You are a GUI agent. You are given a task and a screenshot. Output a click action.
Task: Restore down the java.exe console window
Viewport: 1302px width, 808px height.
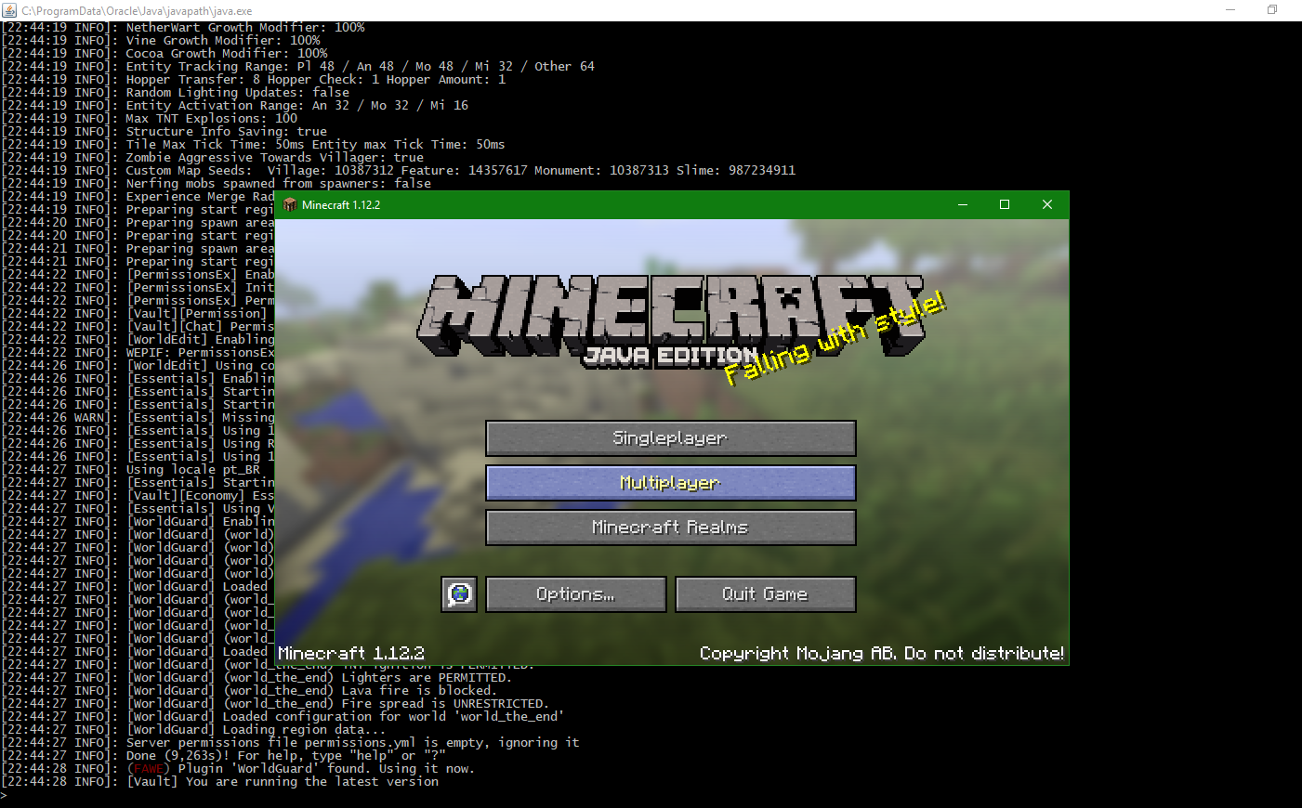pyautogui.click(x=1272, y=10)
